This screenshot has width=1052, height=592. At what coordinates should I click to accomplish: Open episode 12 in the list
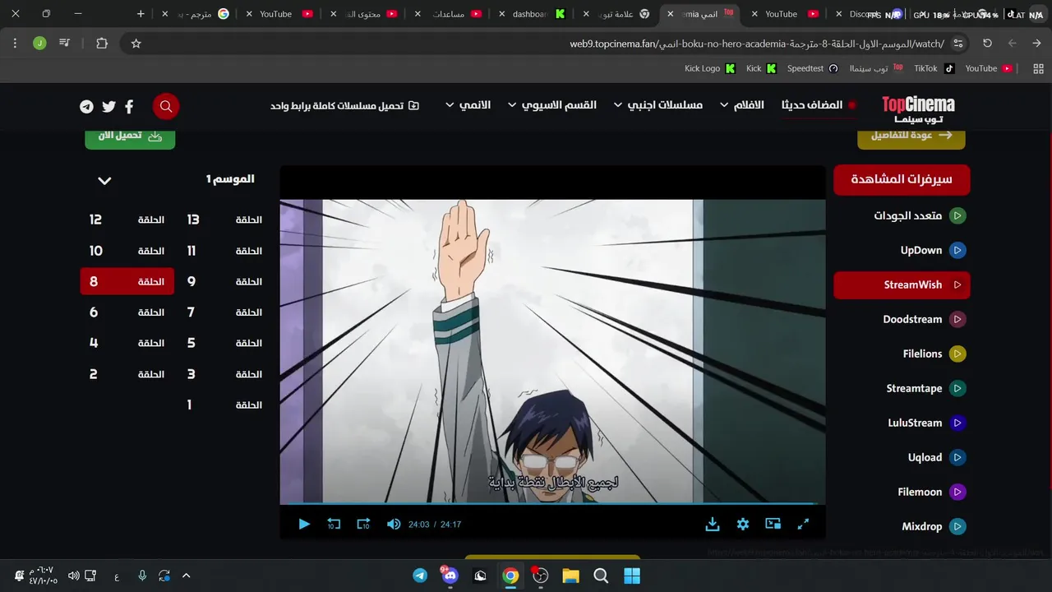127,220
